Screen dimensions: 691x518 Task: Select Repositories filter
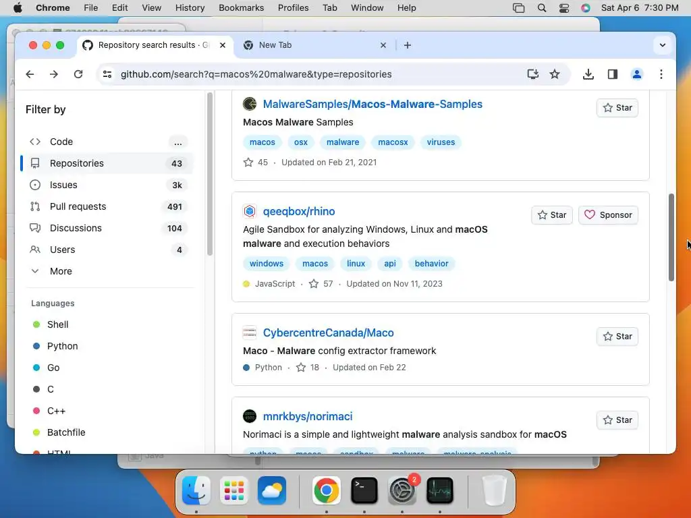108,163
